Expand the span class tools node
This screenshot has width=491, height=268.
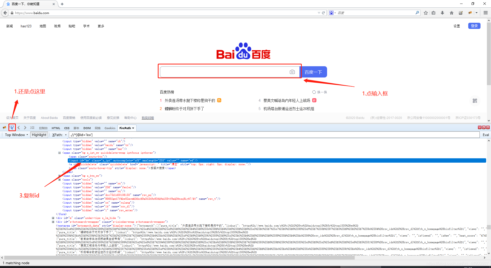click(60, 180)
